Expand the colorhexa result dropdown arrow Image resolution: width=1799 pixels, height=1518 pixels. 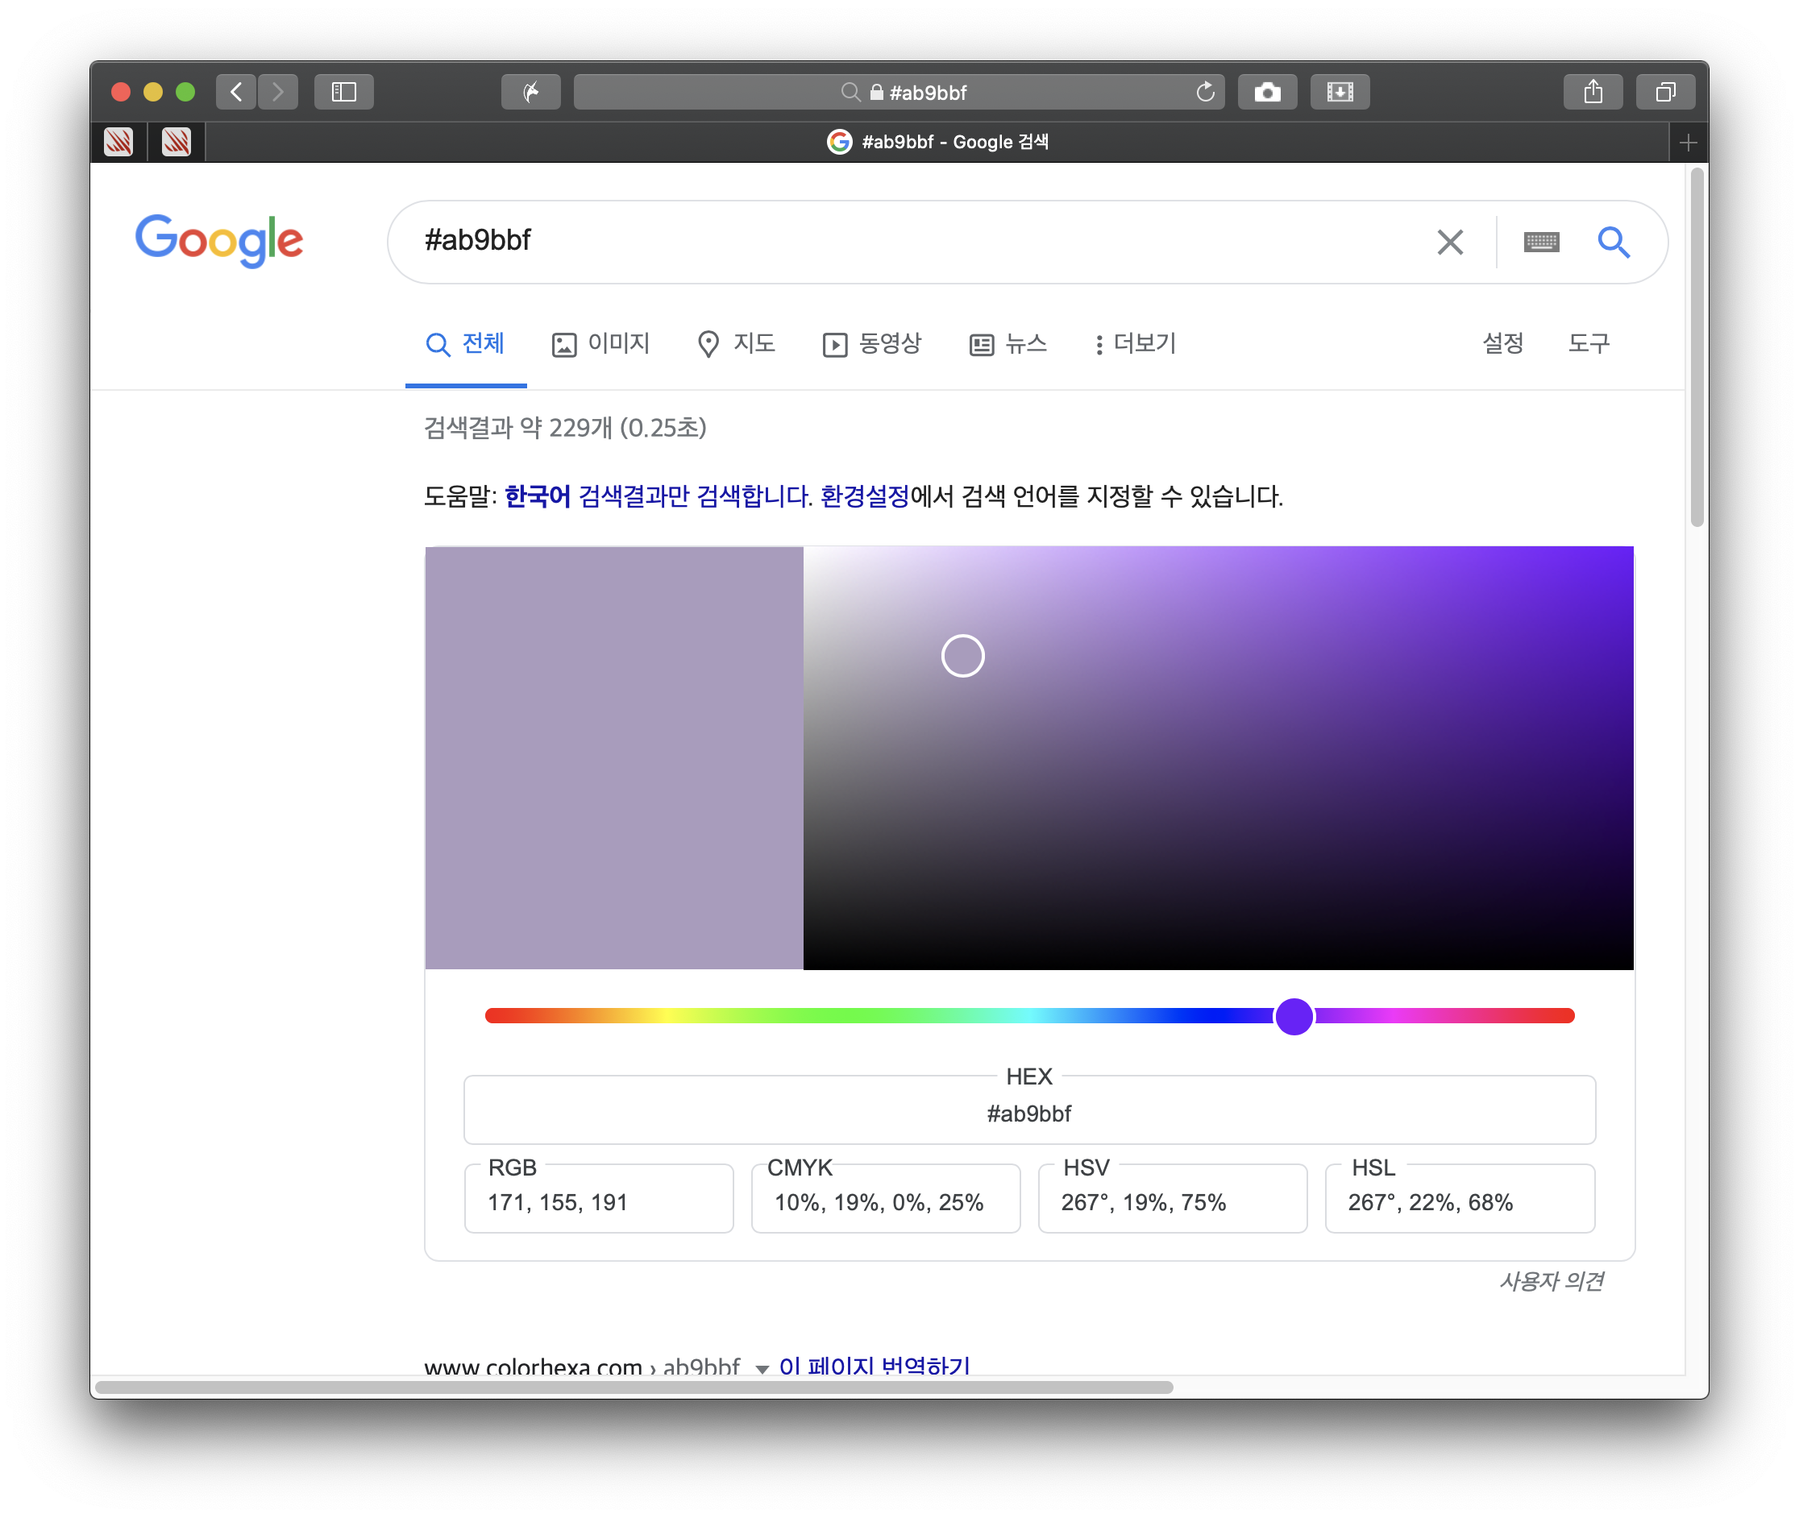(x=762, y=1368)
